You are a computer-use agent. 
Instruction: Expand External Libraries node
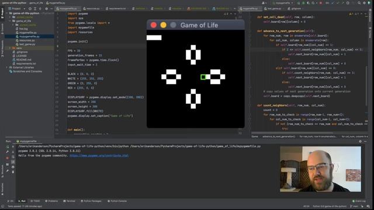point(7,68)
